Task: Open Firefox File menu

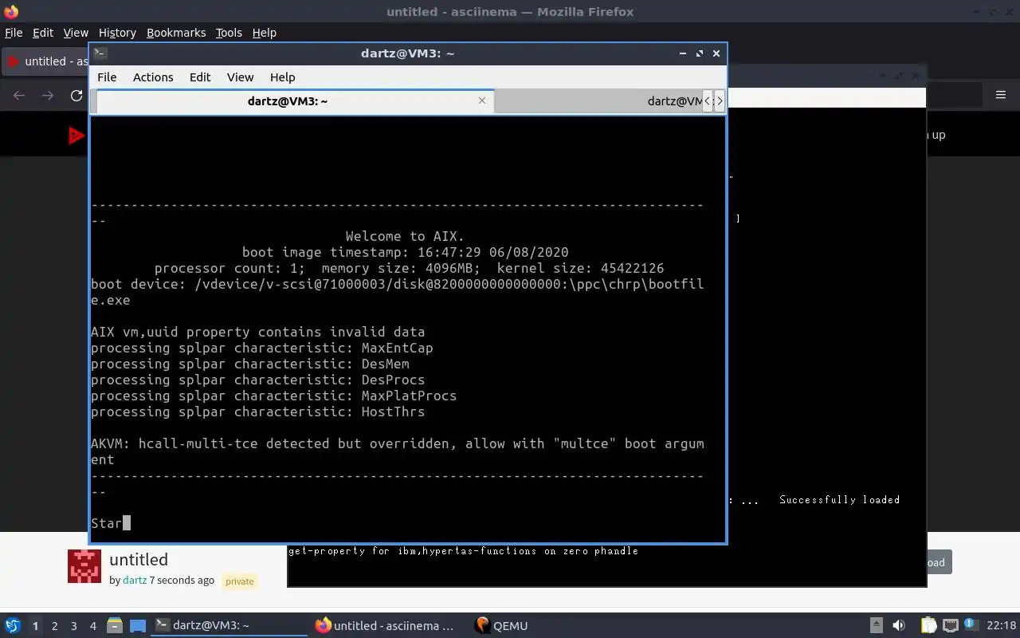Action: tap(14, 33)
